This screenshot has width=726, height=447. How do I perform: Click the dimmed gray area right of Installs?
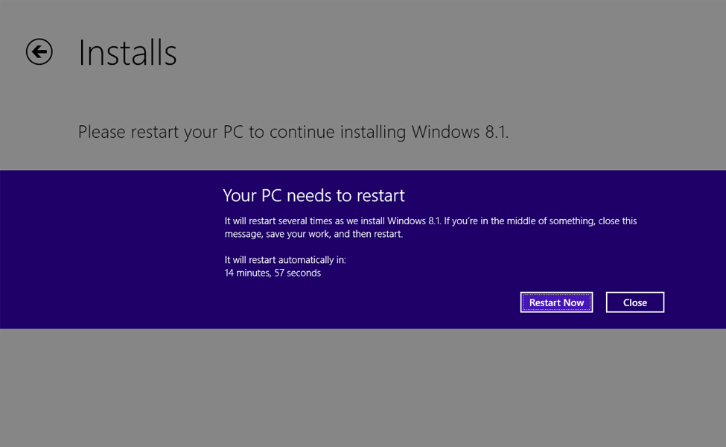pyautogui.click(x=451, y=52)
